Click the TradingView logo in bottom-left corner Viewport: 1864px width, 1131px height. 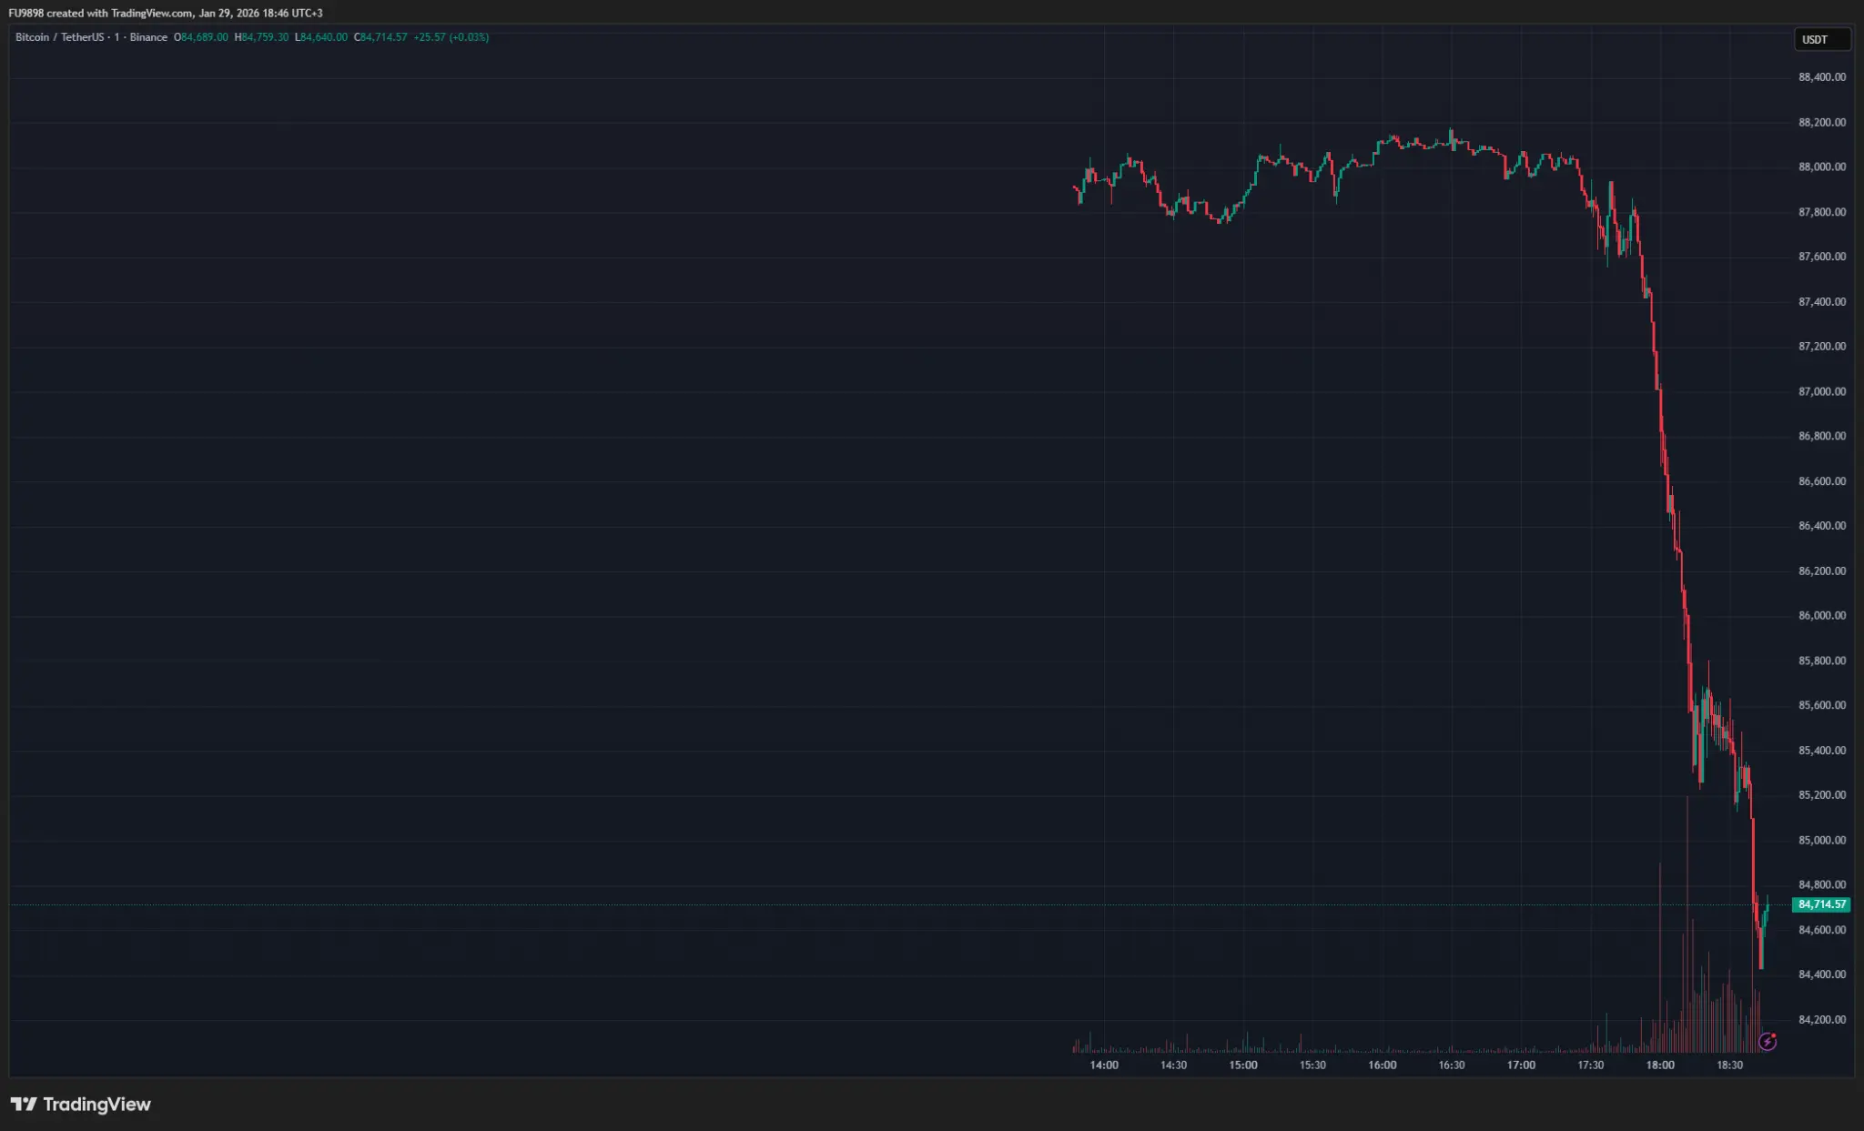point(82,1105)
